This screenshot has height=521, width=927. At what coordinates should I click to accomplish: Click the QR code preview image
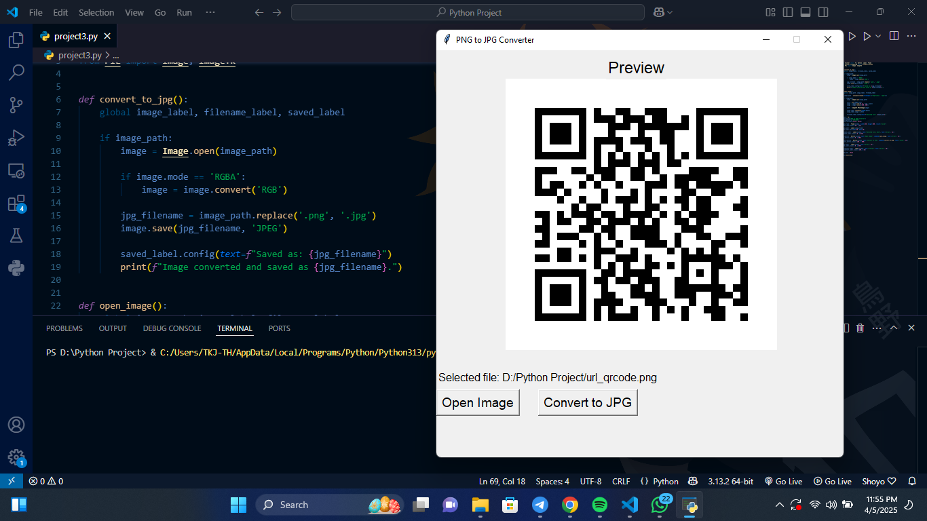point(641,214)
